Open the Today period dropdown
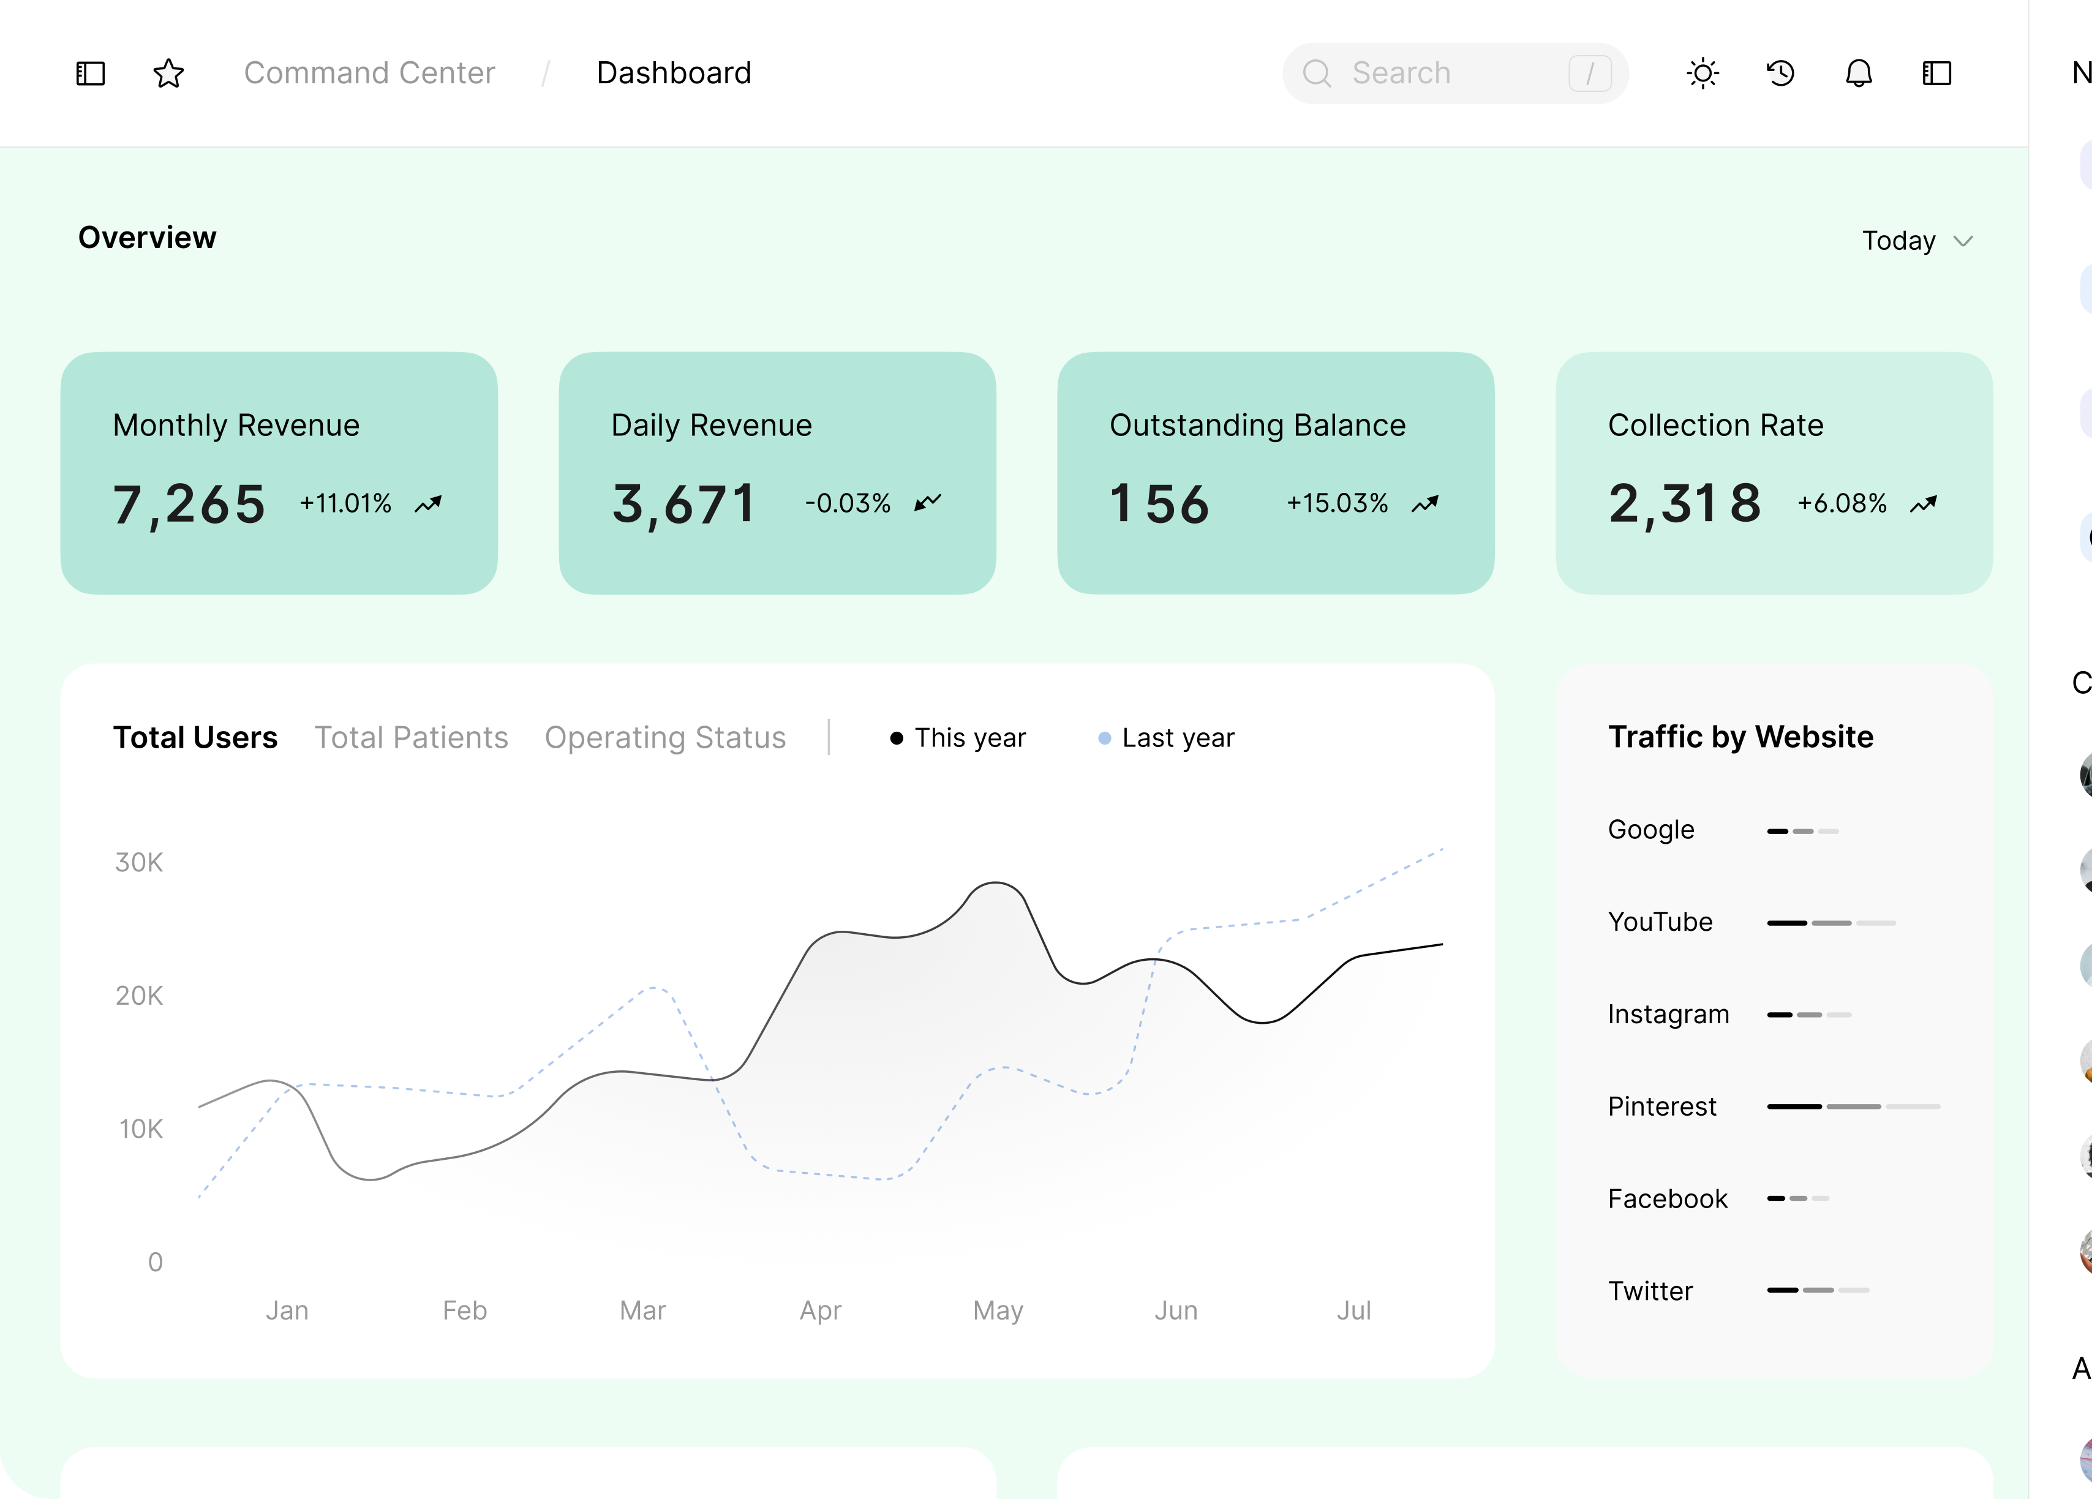The width and height of the screenshot is (2092, 1499). (1898, 241)
